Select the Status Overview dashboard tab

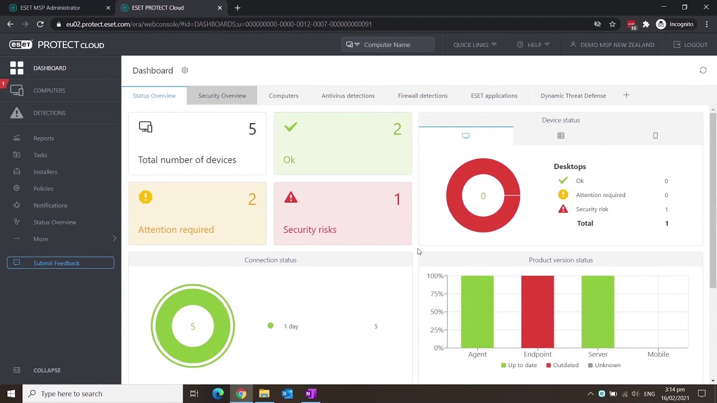(x=154, y=96)
